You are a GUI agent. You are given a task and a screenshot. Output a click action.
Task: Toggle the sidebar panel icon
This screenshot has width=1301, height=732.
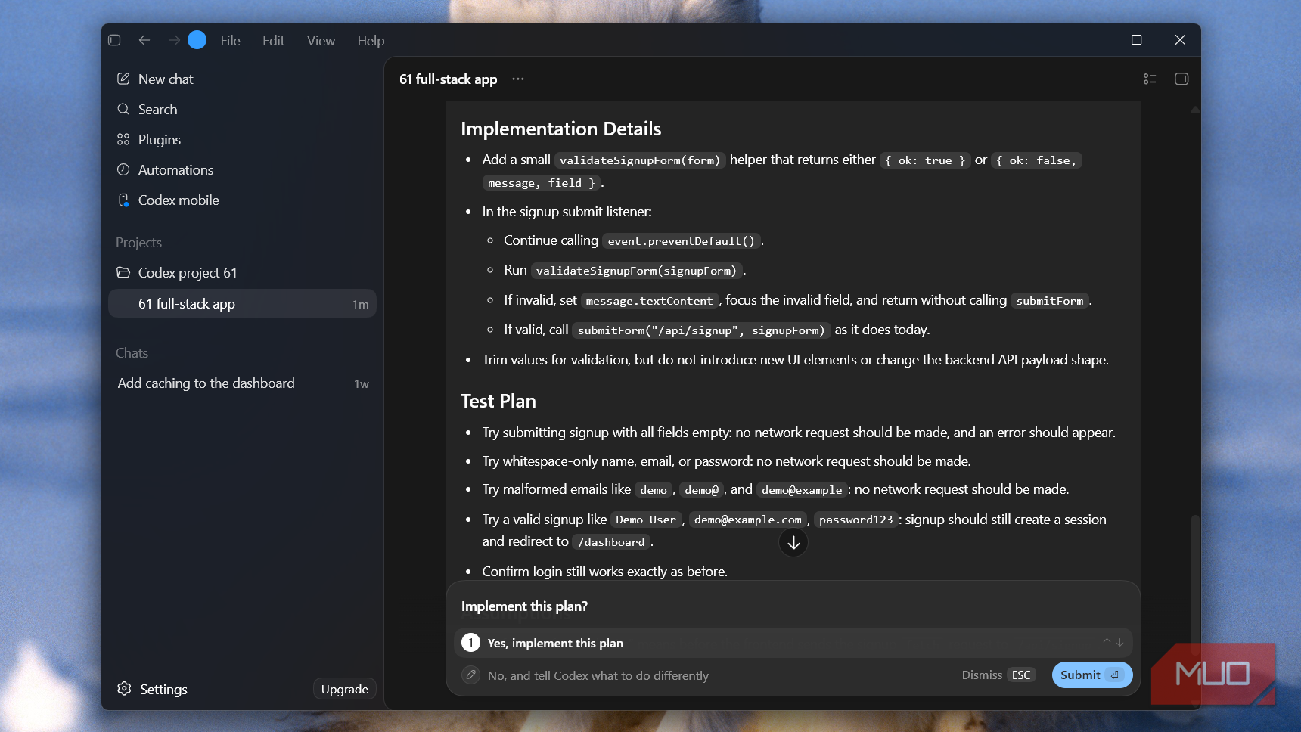coord(114,40)
